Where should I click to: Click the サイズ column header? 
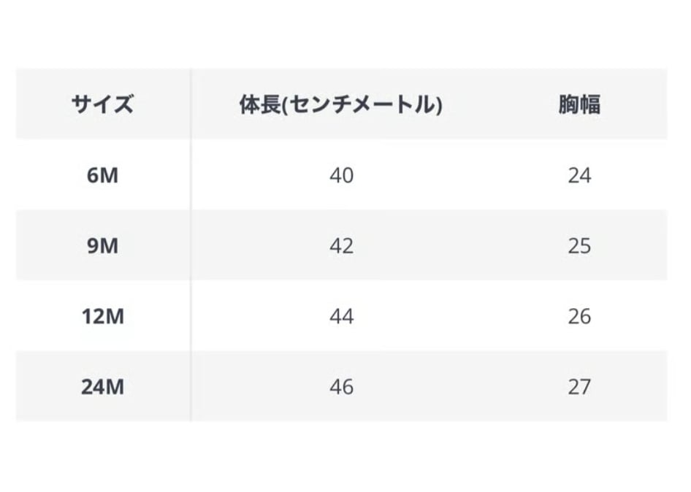[x=102, y=105]
